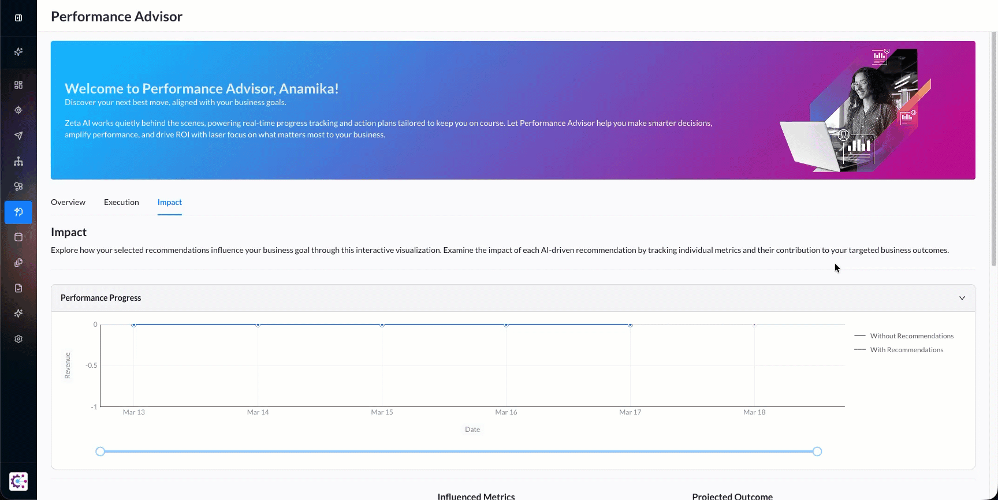Select the Impact tab

[170, 202]
